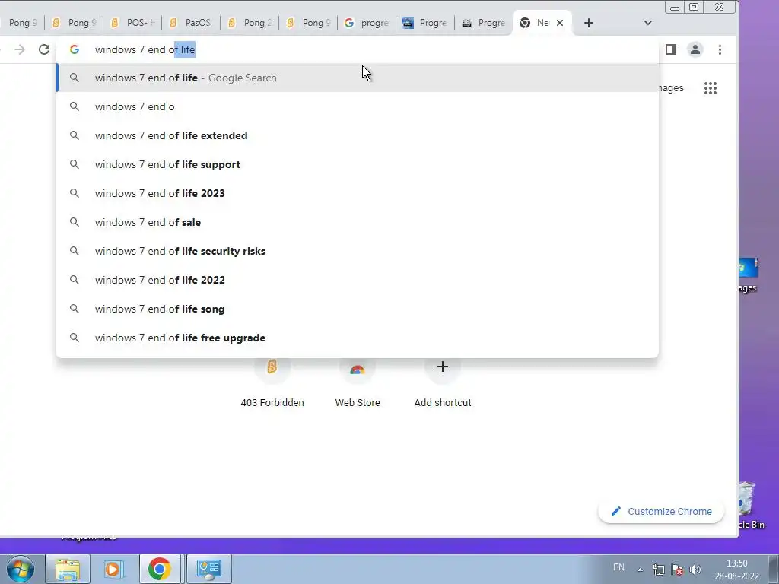This screenshot has width=779, height=584.
Task: Switch to the Google 'progre' search tab
Action: 367,23
